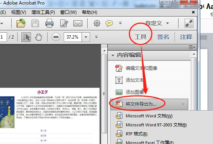Click the pane splitter grip handle
The width and height of the screenshot is (213, 144).
coord(104,94)
